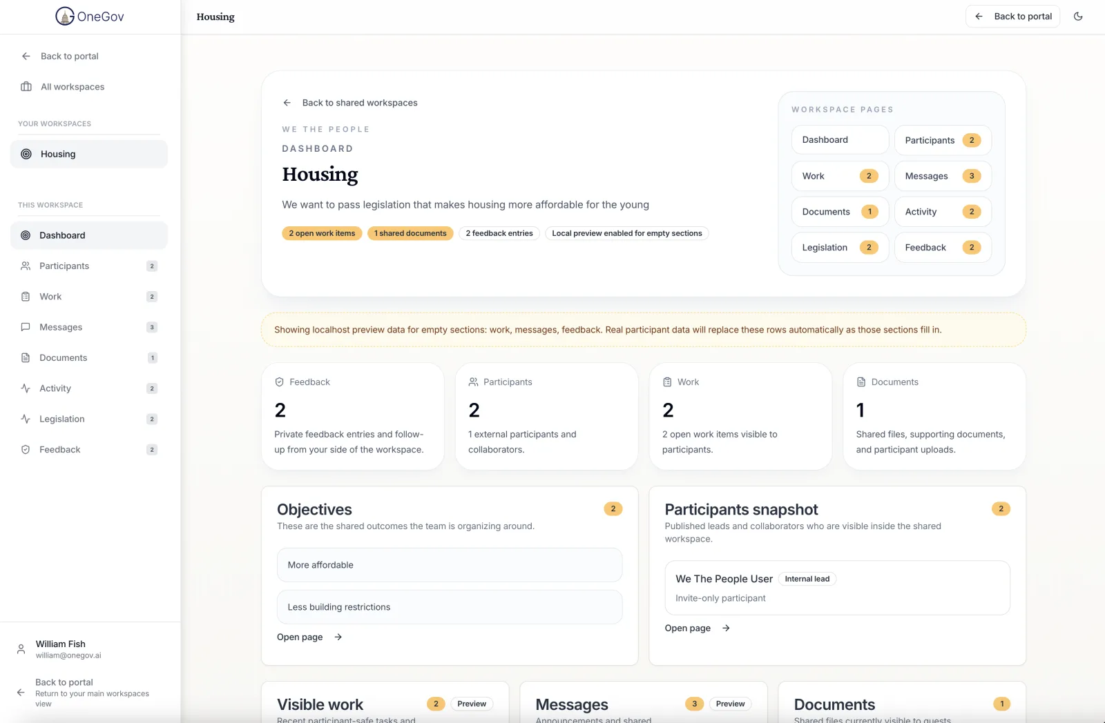
Task: Click sidebar Back to portal arrow icon
Action: pyautogui.click(x=26, y=56)
